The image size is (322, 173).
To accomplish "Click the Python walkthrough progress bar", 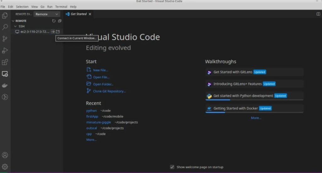I will [x=254, y=100].
